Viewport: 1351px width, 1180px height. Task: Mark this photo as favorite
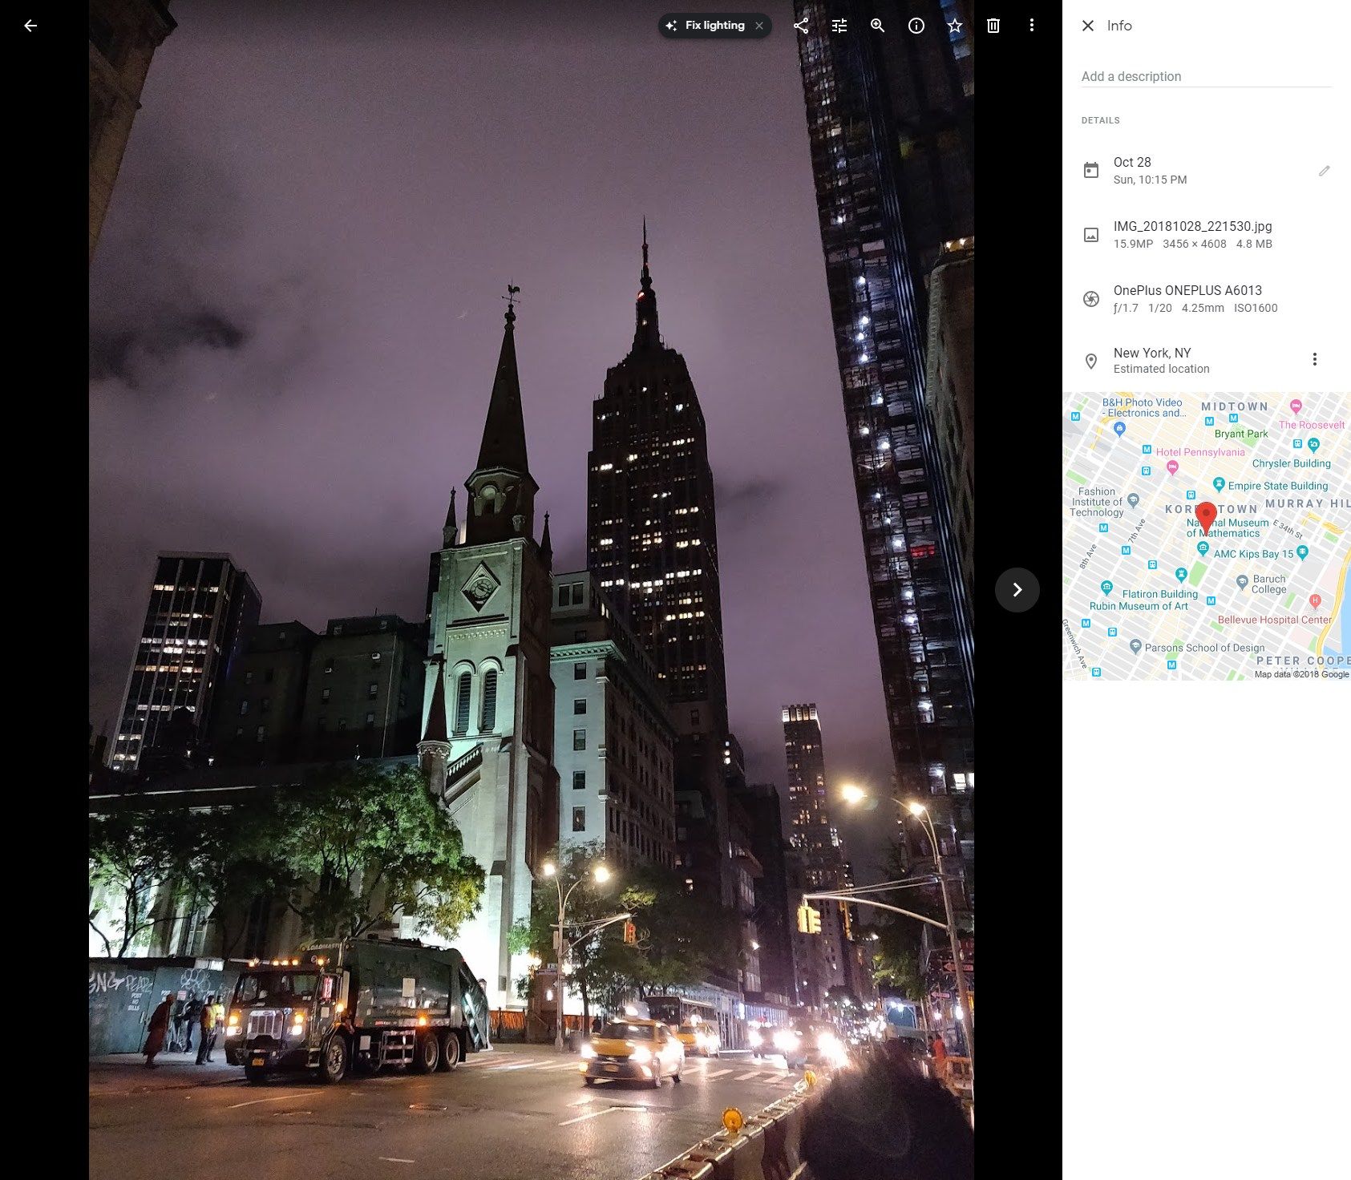(x=954, y=25)
